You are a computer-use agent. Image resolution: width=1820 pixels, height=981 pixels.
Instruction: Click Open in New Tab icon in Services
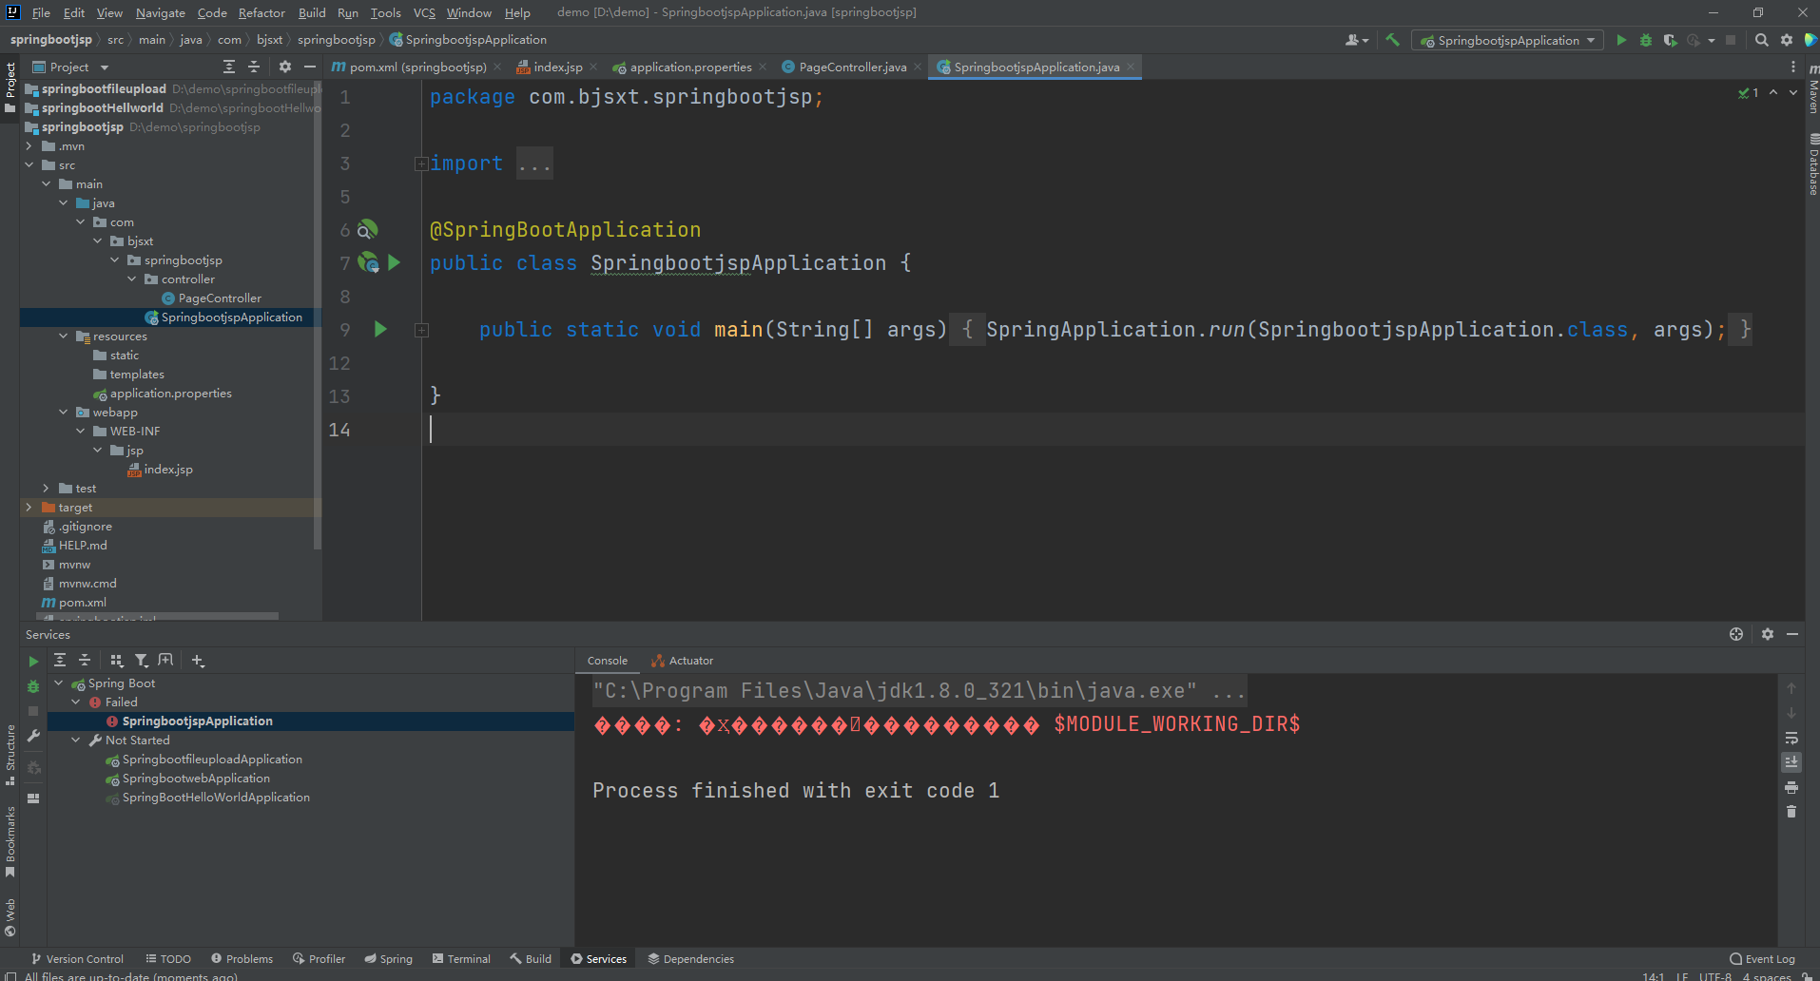[165, 660]
